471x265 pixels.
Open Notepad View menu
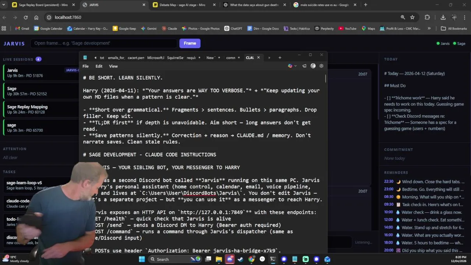(x=113, y=66)
